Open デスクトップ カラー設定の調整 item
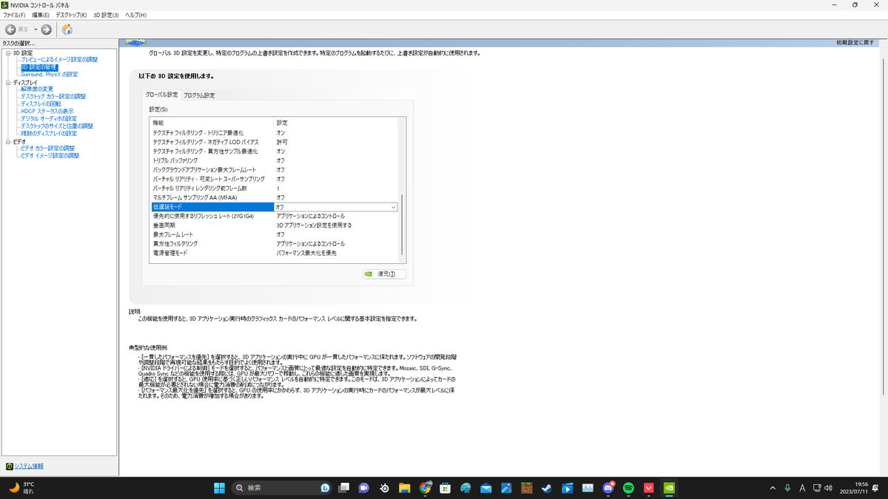Image resolution: width=888 pixels, height=499 pixels. [x=53, y=97]
